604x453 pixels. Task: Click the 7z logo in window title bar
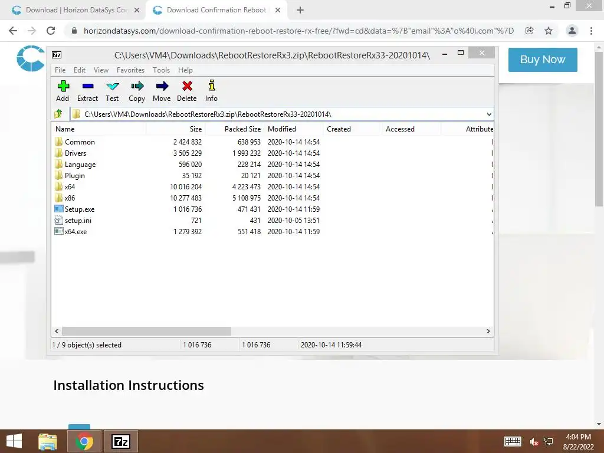pyautogui.click(x=57, y=55)
